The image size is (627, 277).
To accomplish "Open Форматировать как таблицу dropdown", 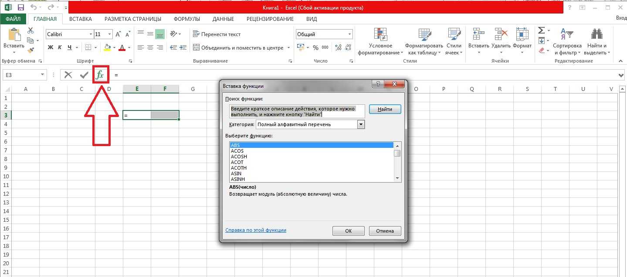I will (x=424, y=42).
